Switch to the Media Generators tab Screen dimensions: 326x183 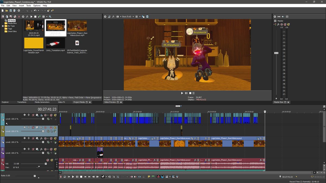(x=42, y=102)
